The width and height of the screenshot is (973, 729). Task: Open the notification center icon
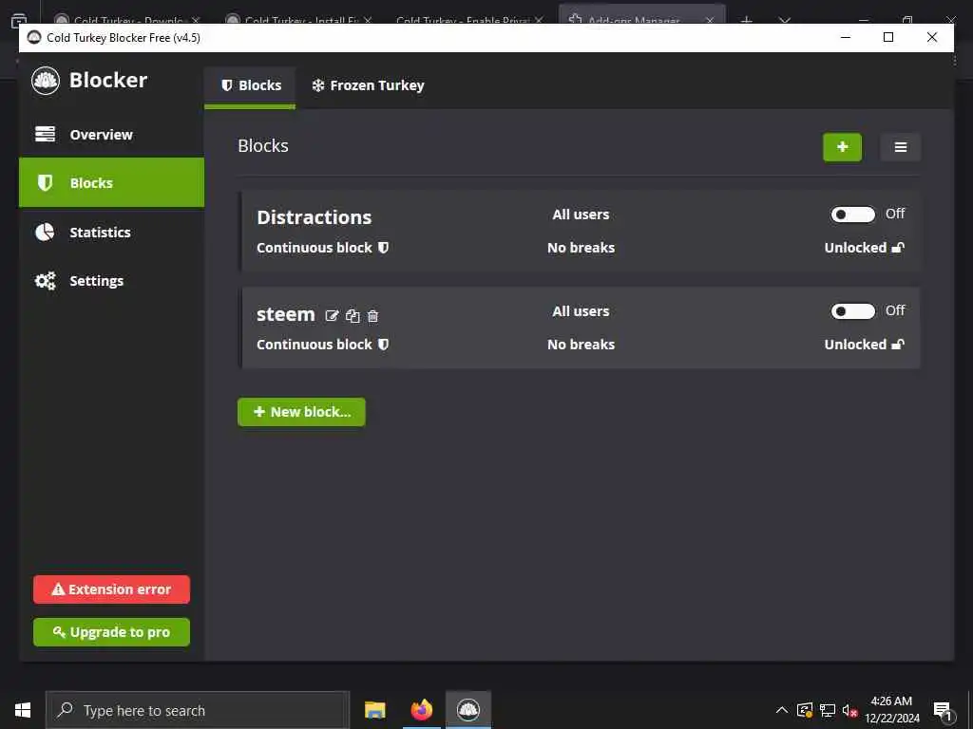943,712
